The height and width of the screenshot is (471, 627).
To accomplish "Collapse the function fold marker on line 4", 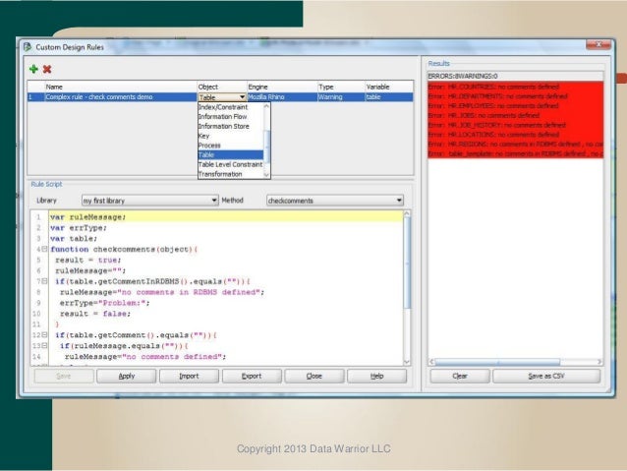I will tap(44, 249).
